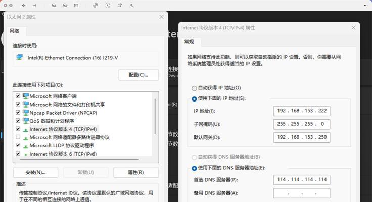Screen dimensions: 372x202
Task: Click the crossed-circle icon next to the red circle
Action: (11, 5)
